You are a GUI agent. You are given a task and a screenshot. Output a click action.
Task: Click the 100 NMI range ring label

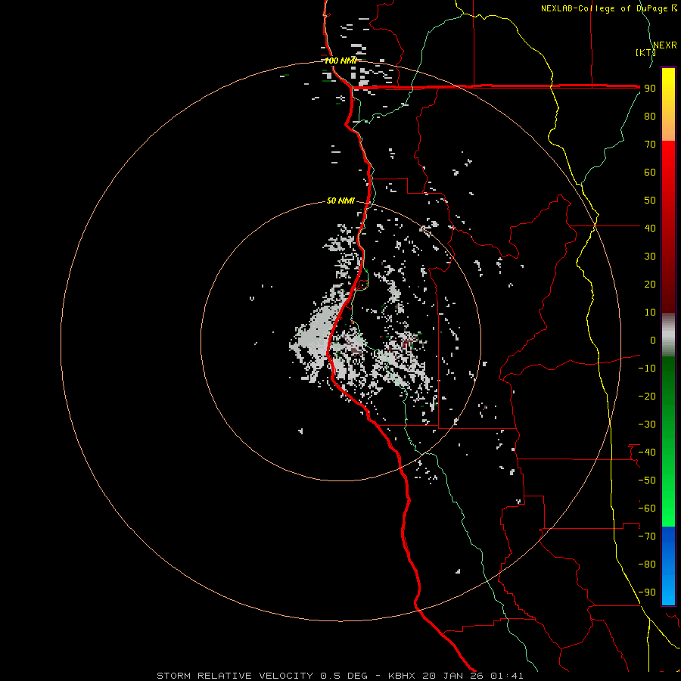point(340,61)
